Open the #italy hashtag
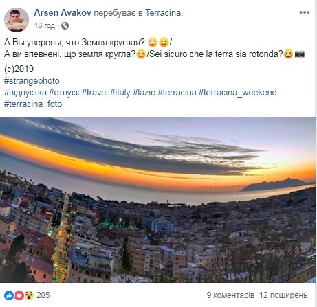The width and height of the screenshot is (317, 307). coord(120,93)
